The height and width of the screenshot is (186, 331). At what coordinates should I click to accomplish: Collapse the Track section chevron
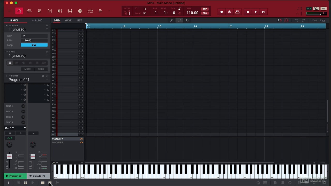[x=6, y=52]
